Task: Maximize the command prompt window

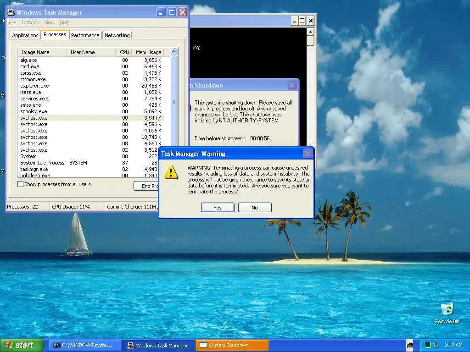Action: [x=302, y=21]
